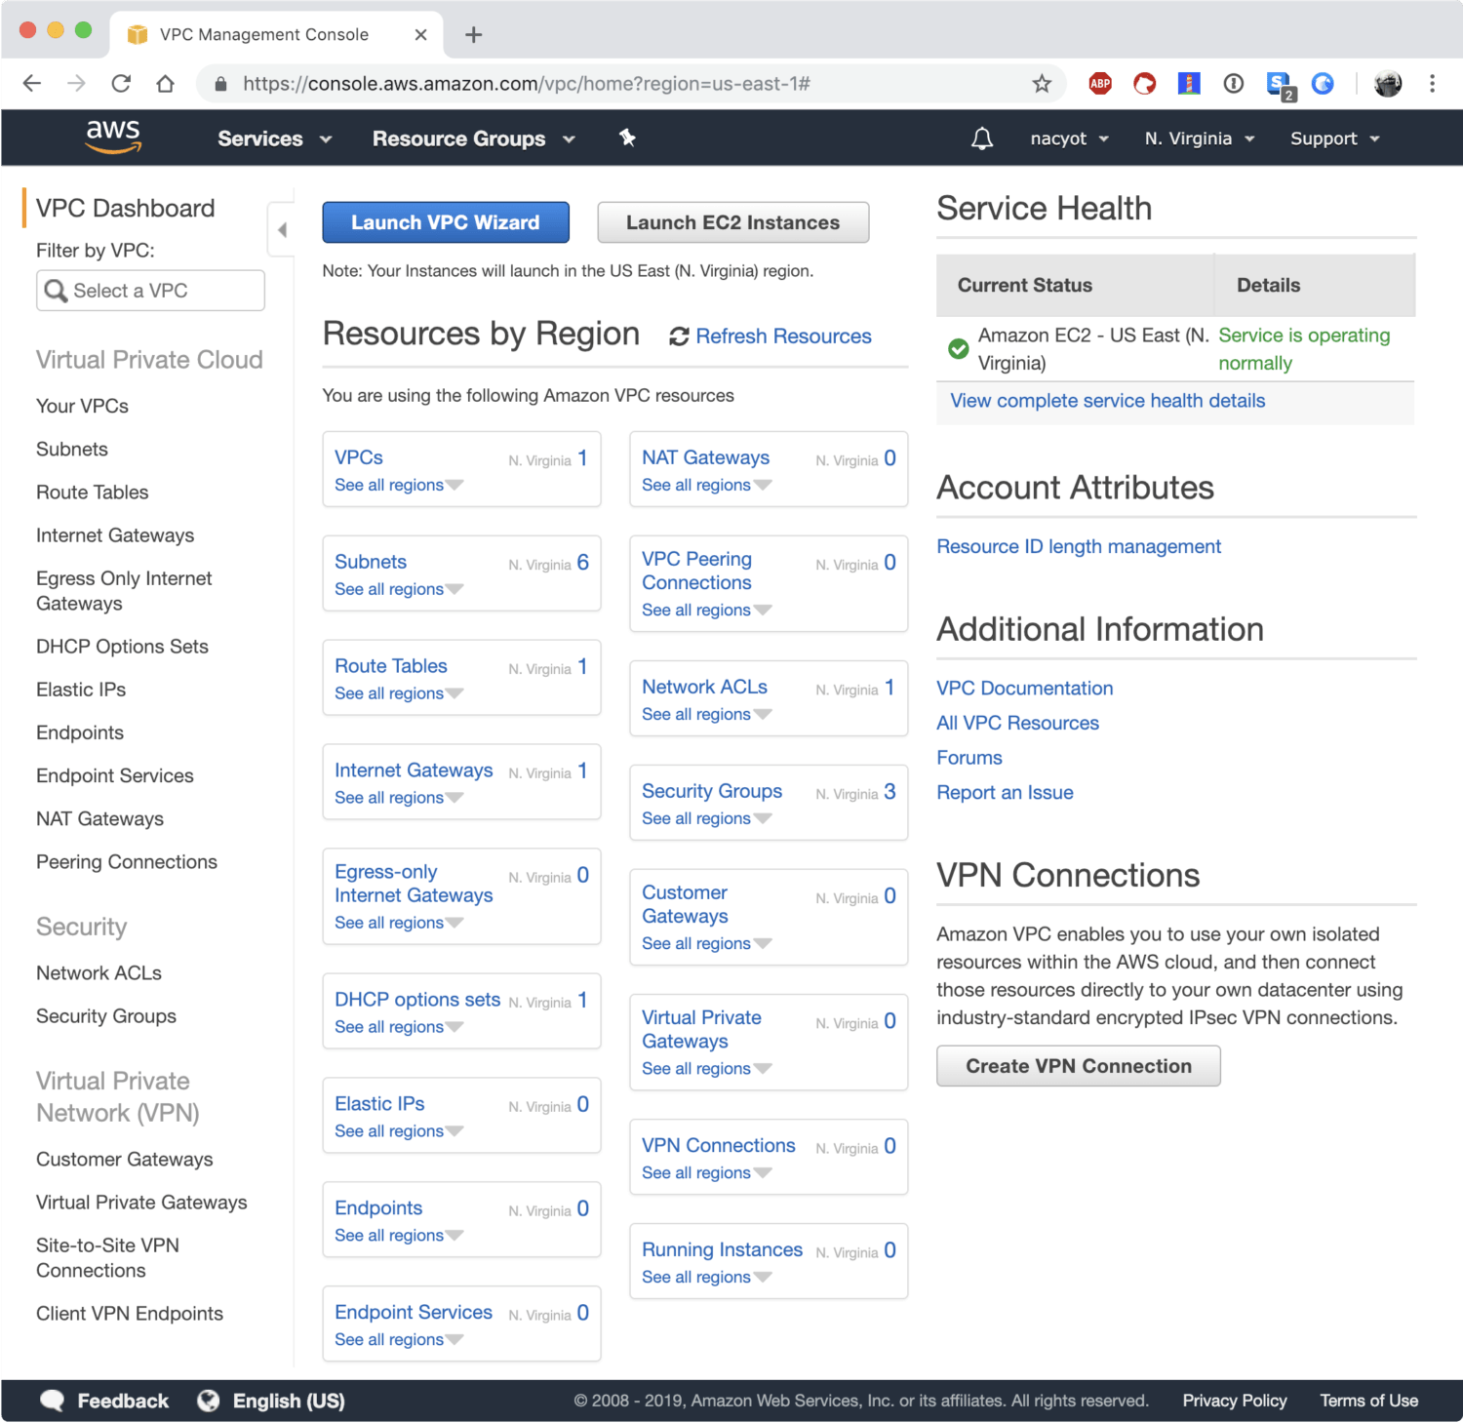
Task: Open Subnets in sidebar
Action: [72, 449]
